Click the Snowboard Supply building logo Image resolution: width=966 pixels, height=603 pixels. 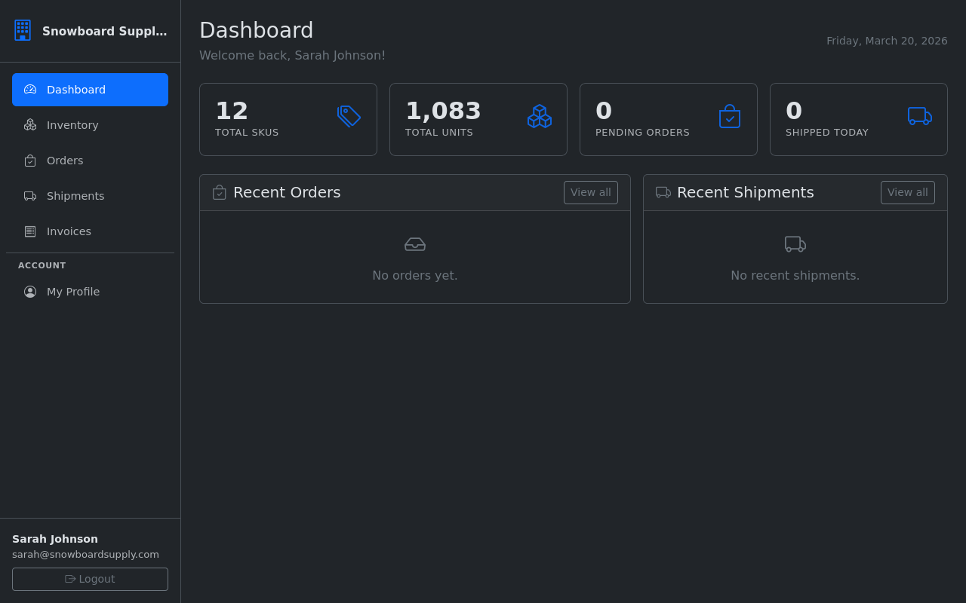point(22,30)
